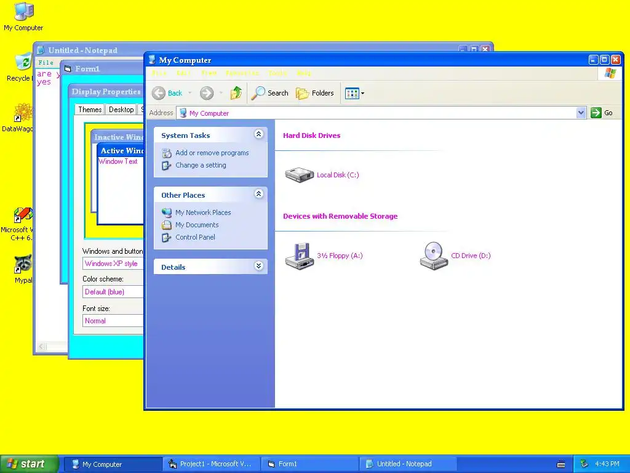This screenshot has width=630, height=473.
Task: Open Search with the magnifier button
Action: [x=269, y=93]
